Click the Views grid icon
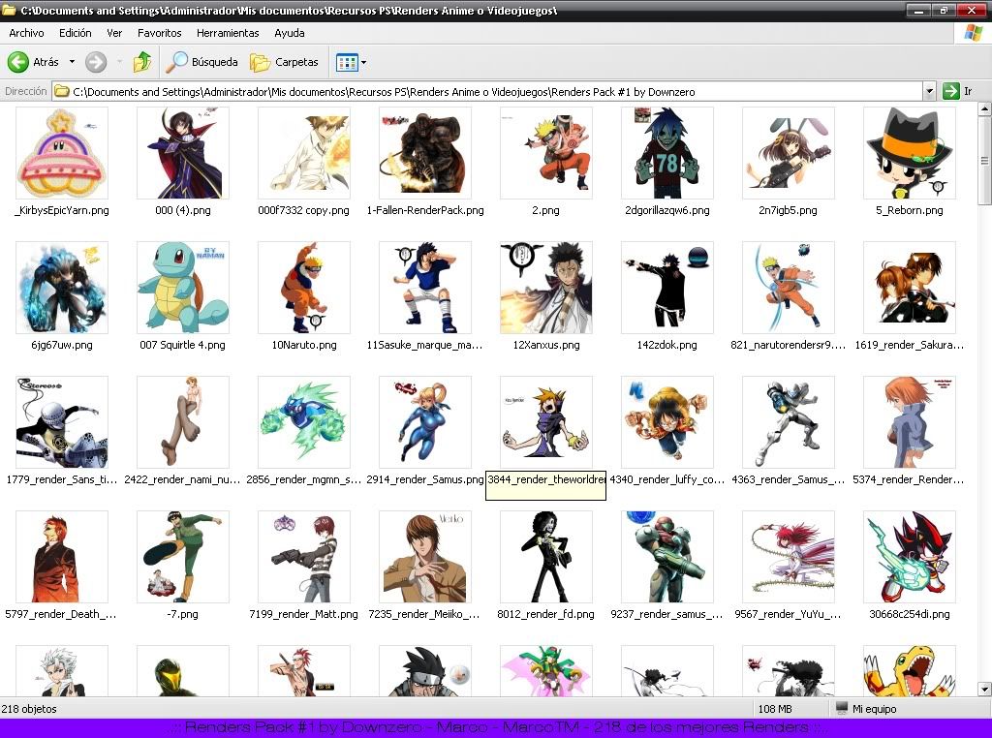Screen dimensions: 992x738 click(347, 62)
